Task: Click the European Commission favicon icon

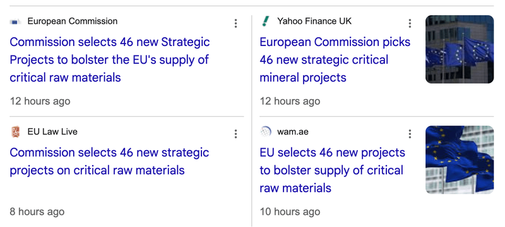Action: 15,22
